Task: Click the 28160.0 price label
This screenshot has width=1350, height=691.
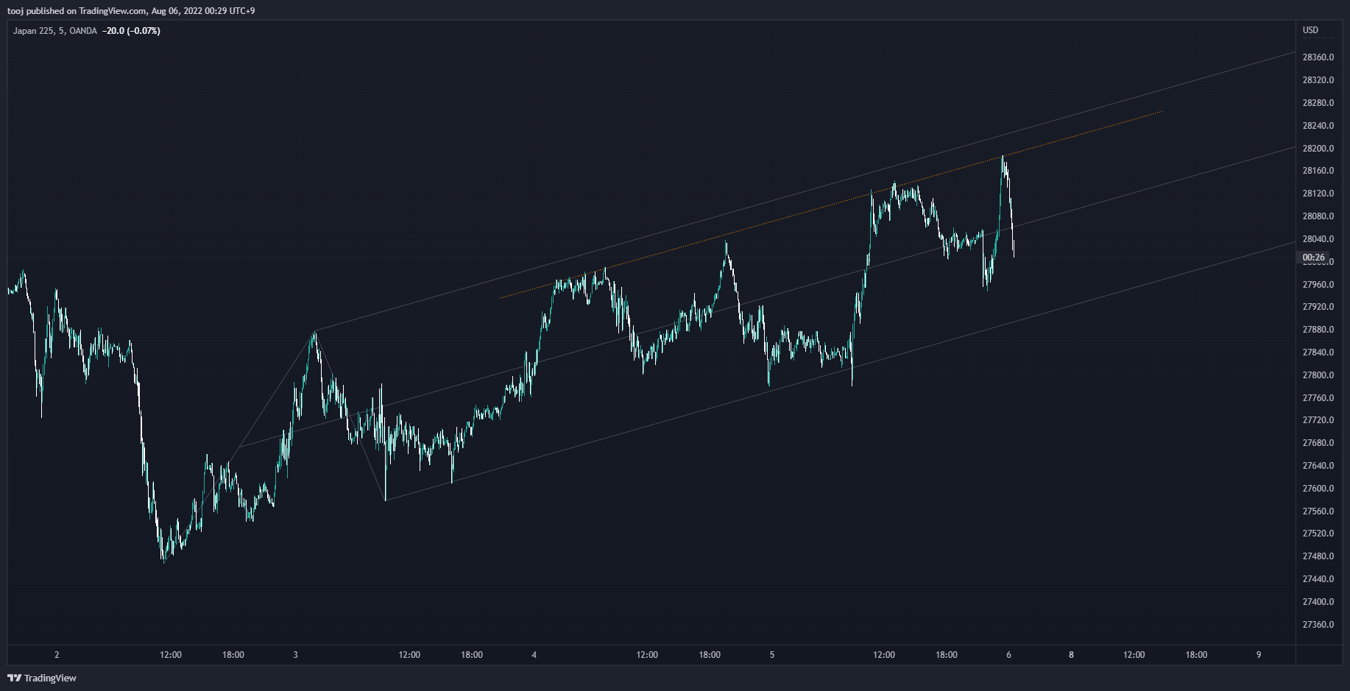Action: pos(1318,171)
